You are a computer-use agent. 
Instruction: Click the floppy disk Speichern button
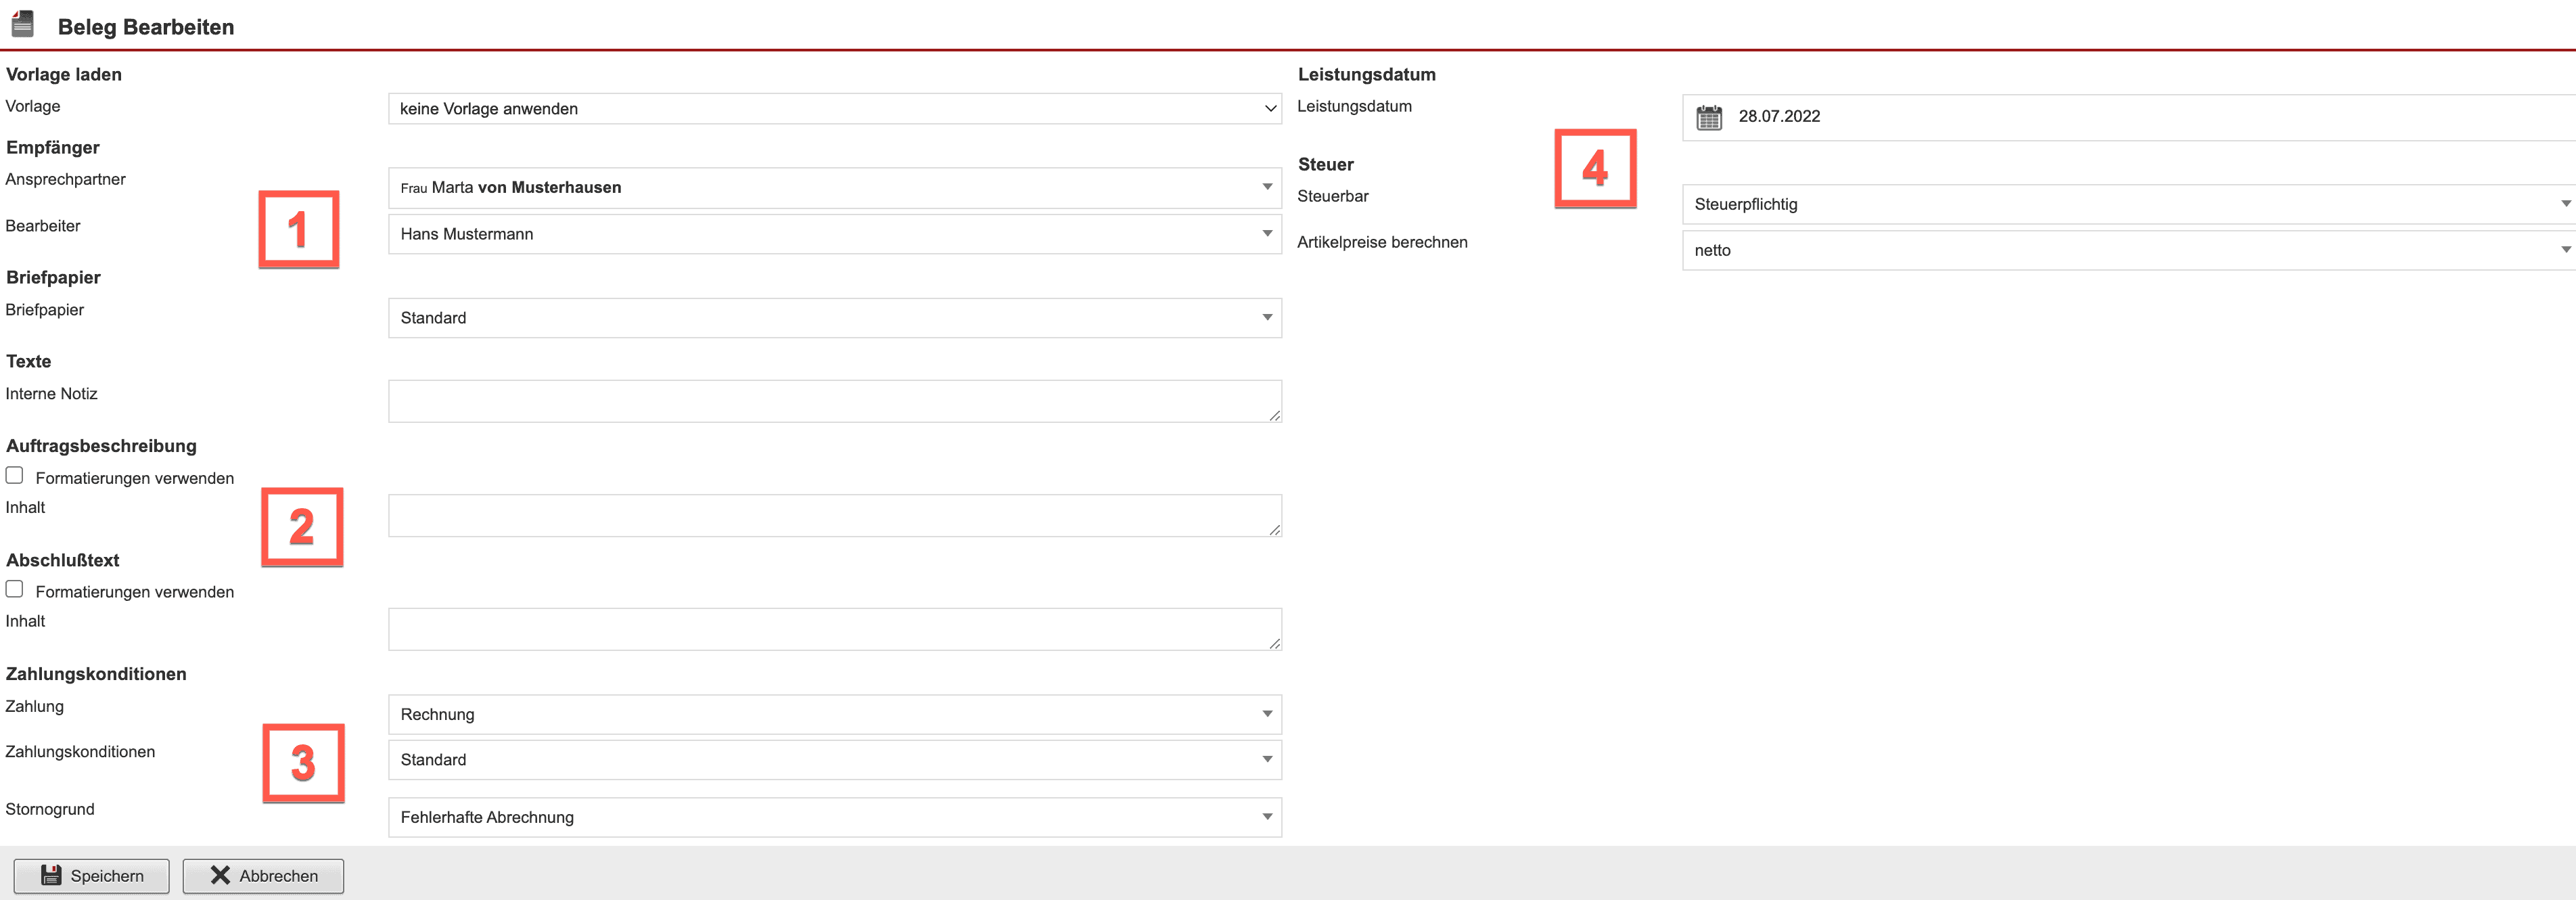(x=91, y=875)
